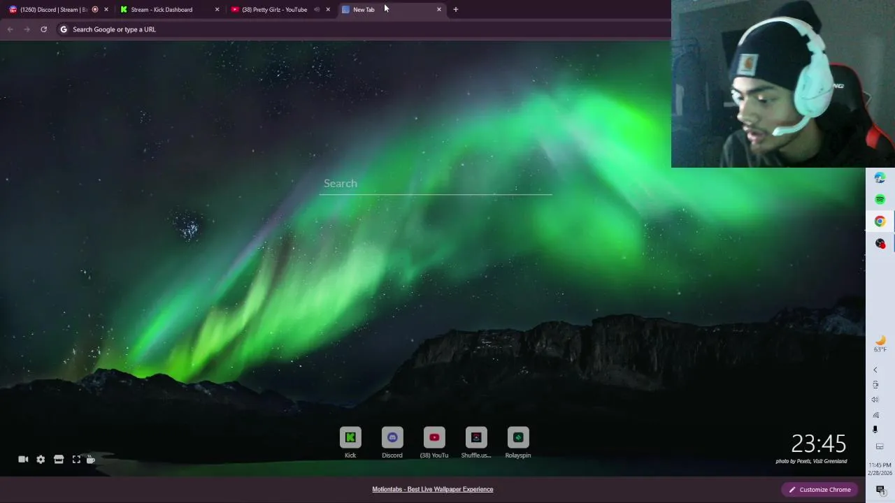
Task: Mute the Pretty Girlz YouTube tab audio icon
Action: pos(317,9)
